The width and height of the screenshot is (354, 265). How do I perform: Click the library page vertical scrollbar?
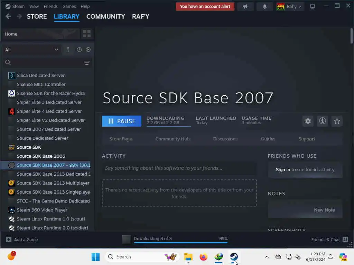pos(351,36)
